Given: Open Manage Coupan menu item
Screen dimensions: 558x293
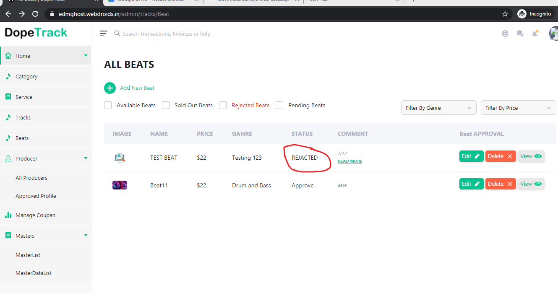Looking at the screenshot, I should pyautogui.click(x=45, y=215).
